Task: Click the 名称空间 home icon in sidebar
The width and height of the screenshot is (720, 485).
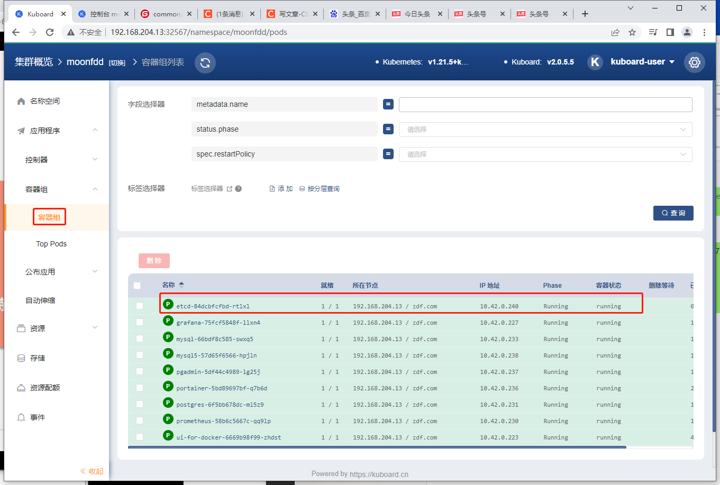Action: click(21, 101)
